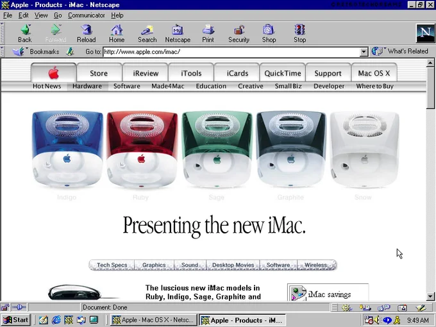Go back with the Back toolbar button
This screenshot has width=436, height=327.
coord(25,33)
